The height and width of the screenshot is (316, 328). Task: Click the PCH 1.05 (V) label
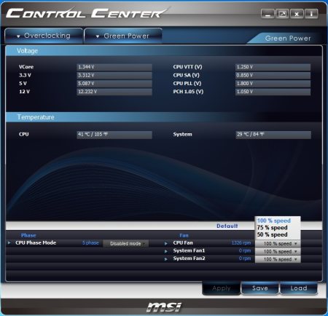tap(188, 92)
